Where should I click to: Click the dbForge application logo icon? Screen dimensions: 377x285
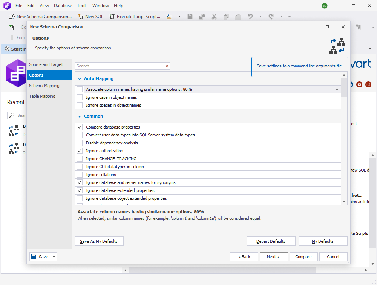point(7,6)
